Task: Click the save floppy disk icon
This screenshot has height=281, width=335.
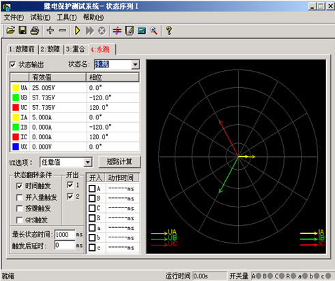Action: tap(23, 31)
